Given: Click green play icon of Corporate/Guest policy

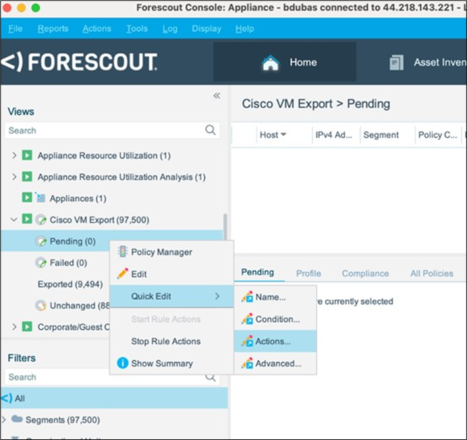Looking at the screenshot, I should click(x=27, y=326).
